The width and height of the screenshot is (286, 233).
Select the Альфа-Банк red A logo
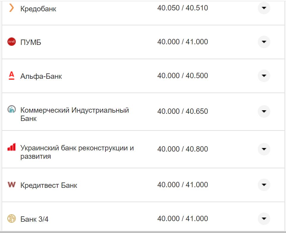tap(12, 76)
